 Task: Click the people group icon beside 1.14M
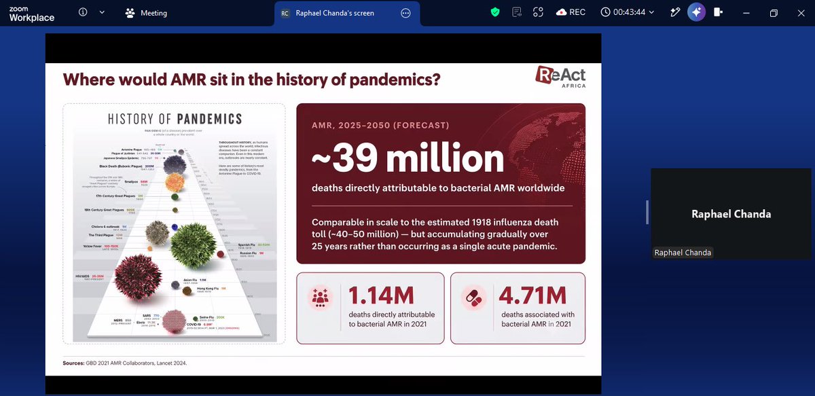click(321, 298)
